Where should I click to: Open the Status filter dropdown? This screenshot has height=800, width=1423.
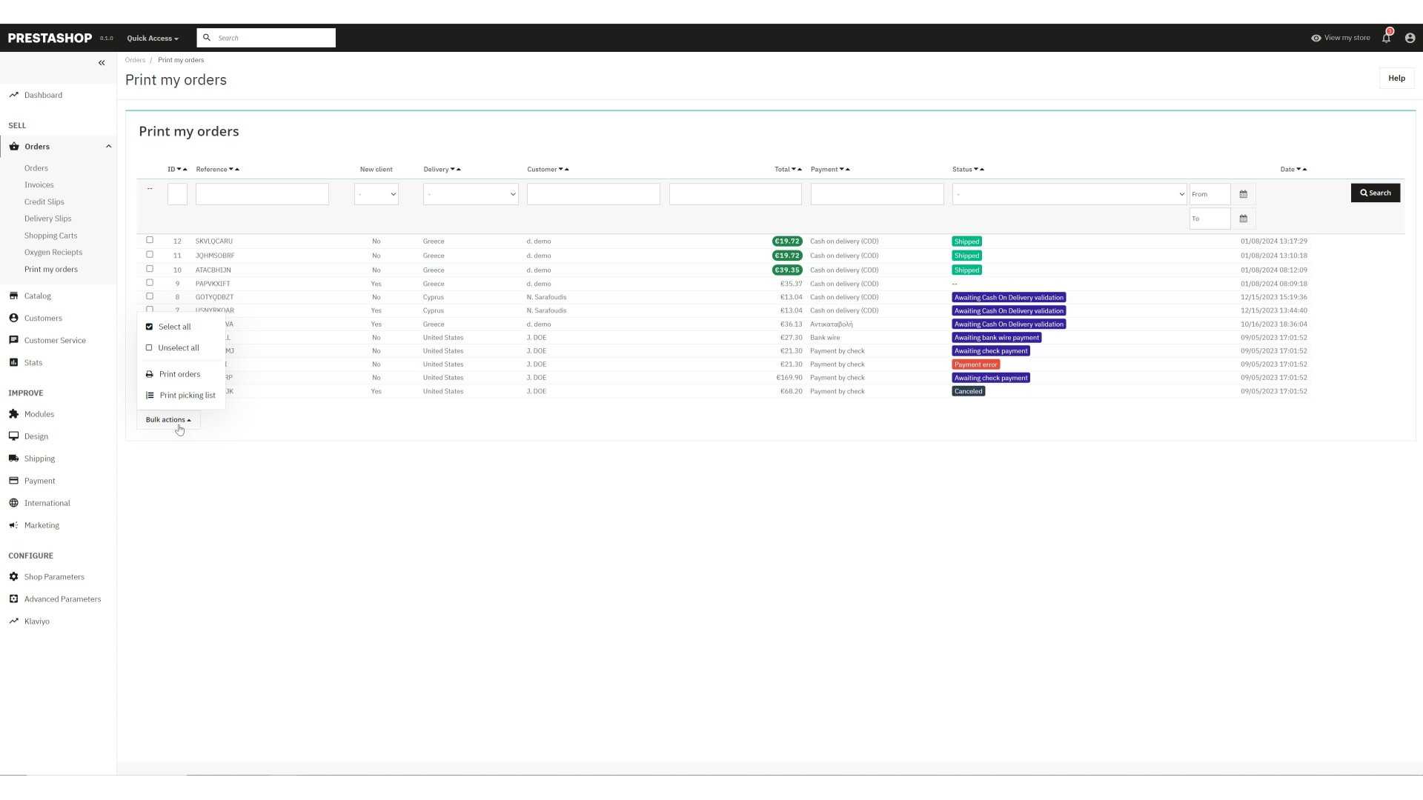1068,194
